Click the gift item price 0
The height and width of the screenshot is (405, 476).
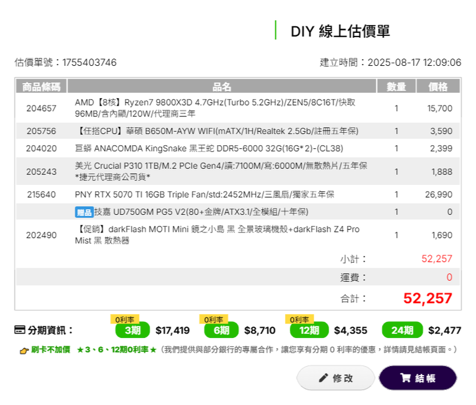pyautogui.click(x=450, y=212)
